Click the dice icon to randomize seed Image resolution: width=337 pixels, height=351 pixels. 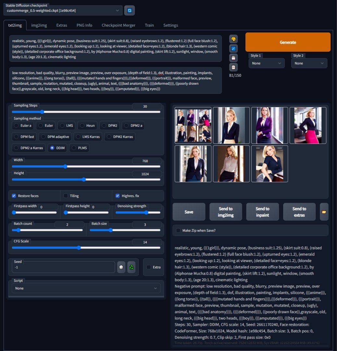pos(121,267)
